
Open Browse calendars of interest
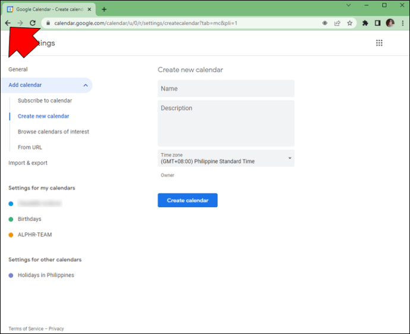pos(53,132)
